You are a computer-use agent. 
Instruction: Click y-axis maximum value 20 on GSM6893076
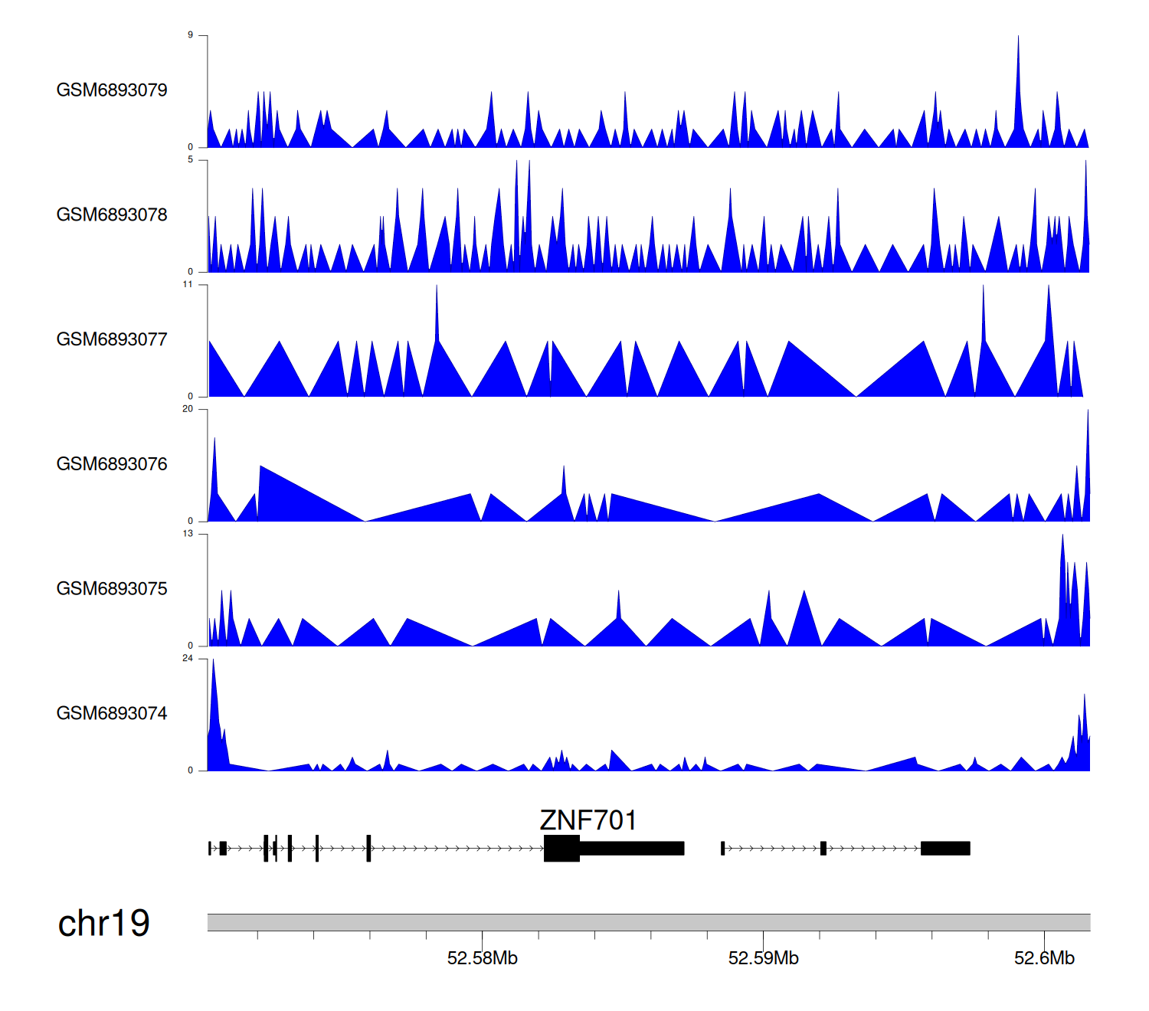pyautogui.click(x=188, y=409)
